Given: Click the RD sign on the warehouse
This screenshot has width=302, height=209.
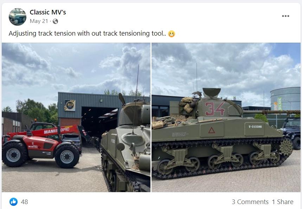Looking at the screenshot, I should (70, 105).
